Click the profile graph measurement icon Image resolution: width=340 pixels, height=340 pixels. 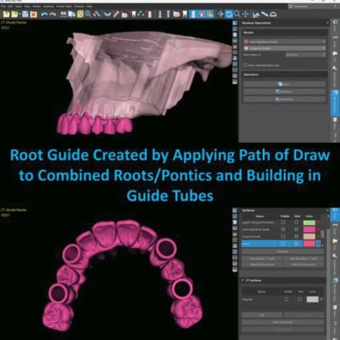coord(256,14)
